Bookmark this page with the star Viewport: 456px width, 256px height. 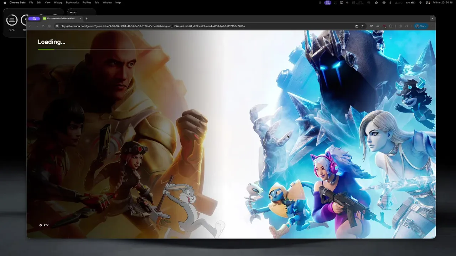(x=362, y=26)
